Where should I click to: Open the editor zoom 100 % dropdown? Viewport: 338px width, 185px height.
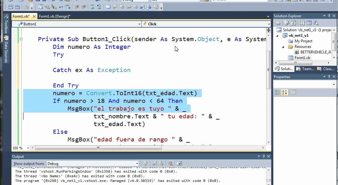click(x=28, y=148)
